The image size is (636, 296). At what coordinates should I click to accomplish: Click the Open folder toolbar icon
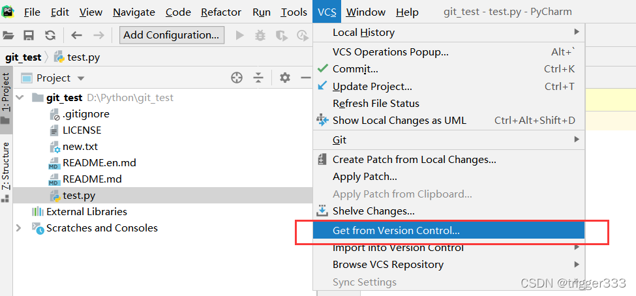(8, 36)
